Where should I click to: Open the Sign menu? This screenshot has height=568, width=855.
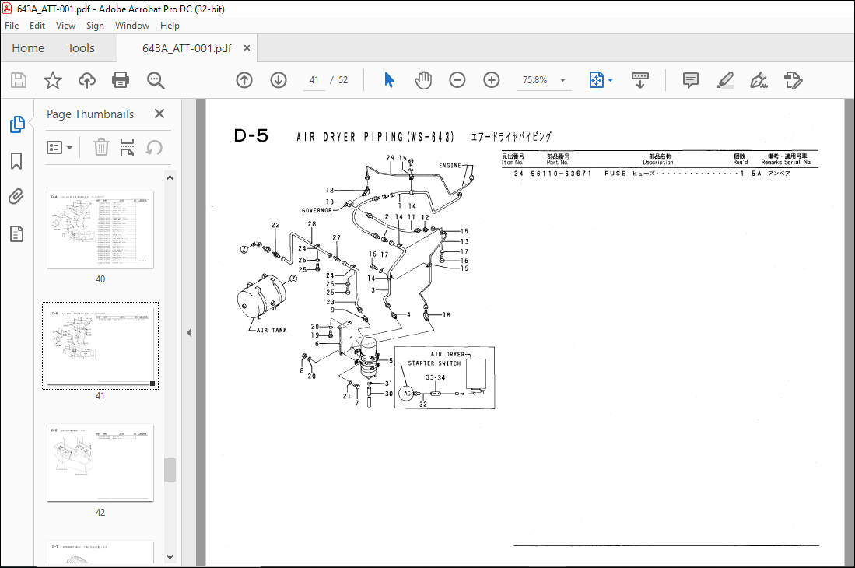click(95, 26)
